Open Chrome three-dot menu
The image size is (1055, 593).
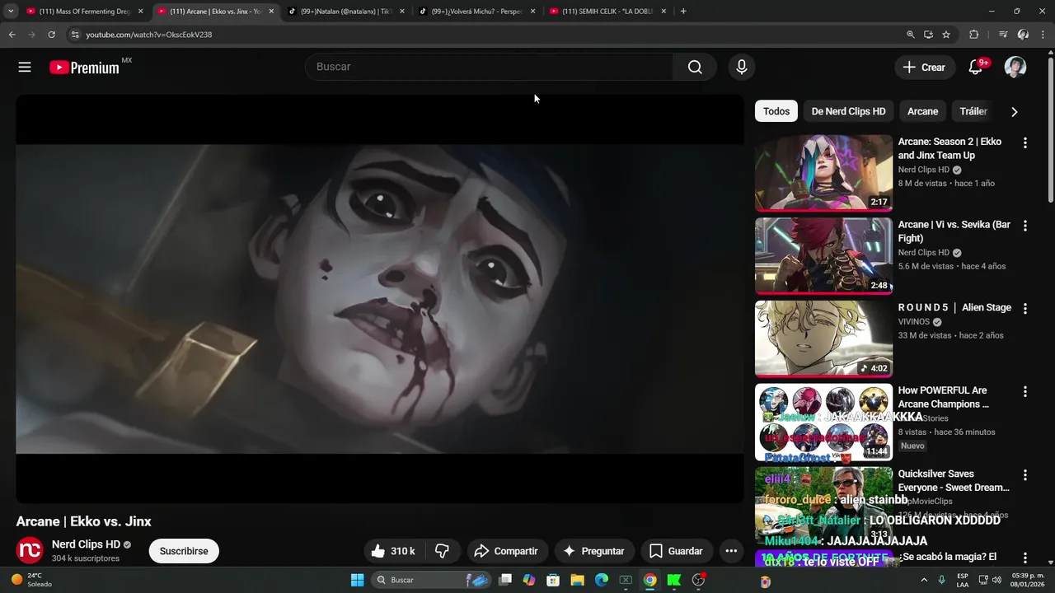click(1043, 35)
